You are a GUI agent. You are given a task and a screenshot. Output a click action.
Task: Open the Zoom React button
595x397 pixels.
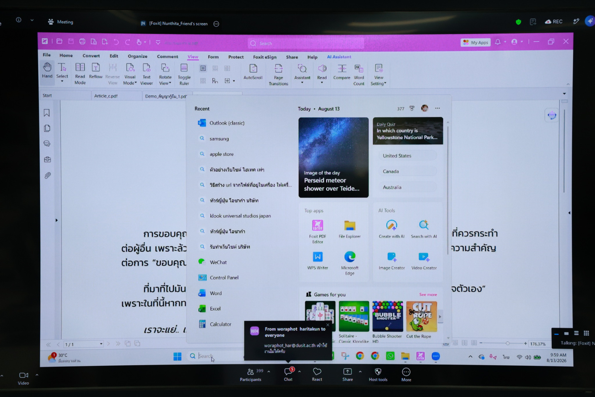(x=317, y=375)
